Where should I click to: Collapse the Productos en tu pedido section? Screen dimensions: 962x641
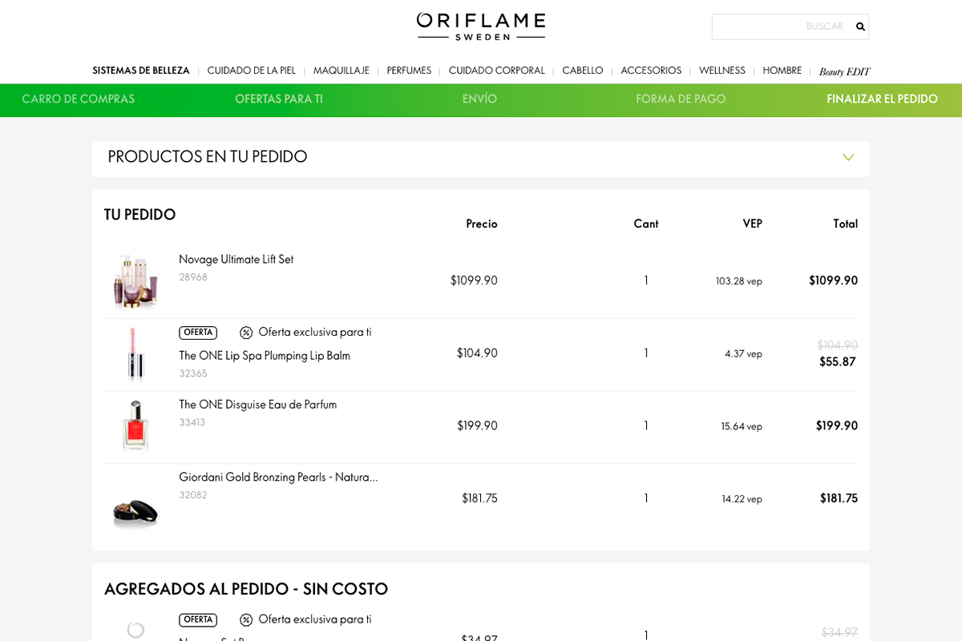848,157
